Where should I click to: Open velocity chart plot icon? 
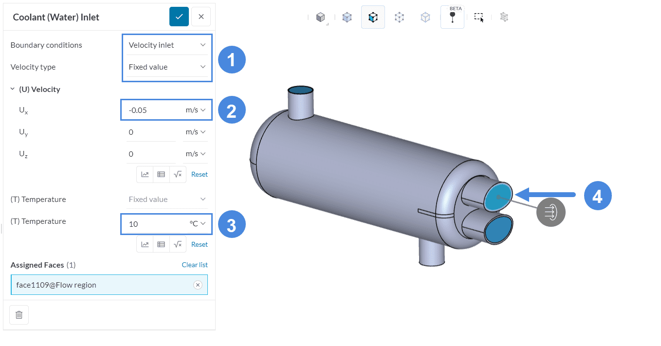click(x=145, y=174)
